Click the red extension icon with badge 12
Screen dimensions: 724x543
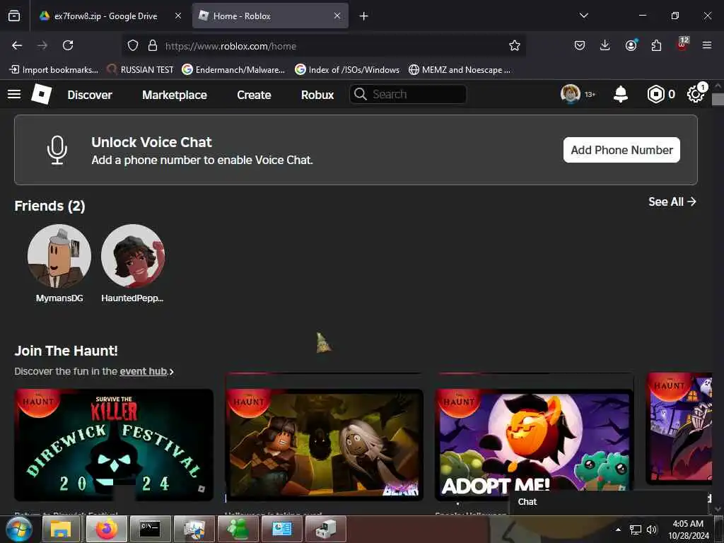point(682,44)
